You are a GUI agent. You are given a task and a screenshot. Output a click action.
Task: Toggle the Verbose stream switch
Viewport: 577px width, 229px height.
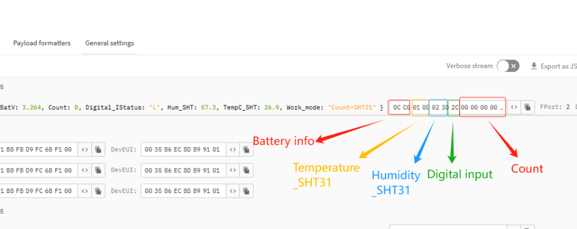point(508,66)
